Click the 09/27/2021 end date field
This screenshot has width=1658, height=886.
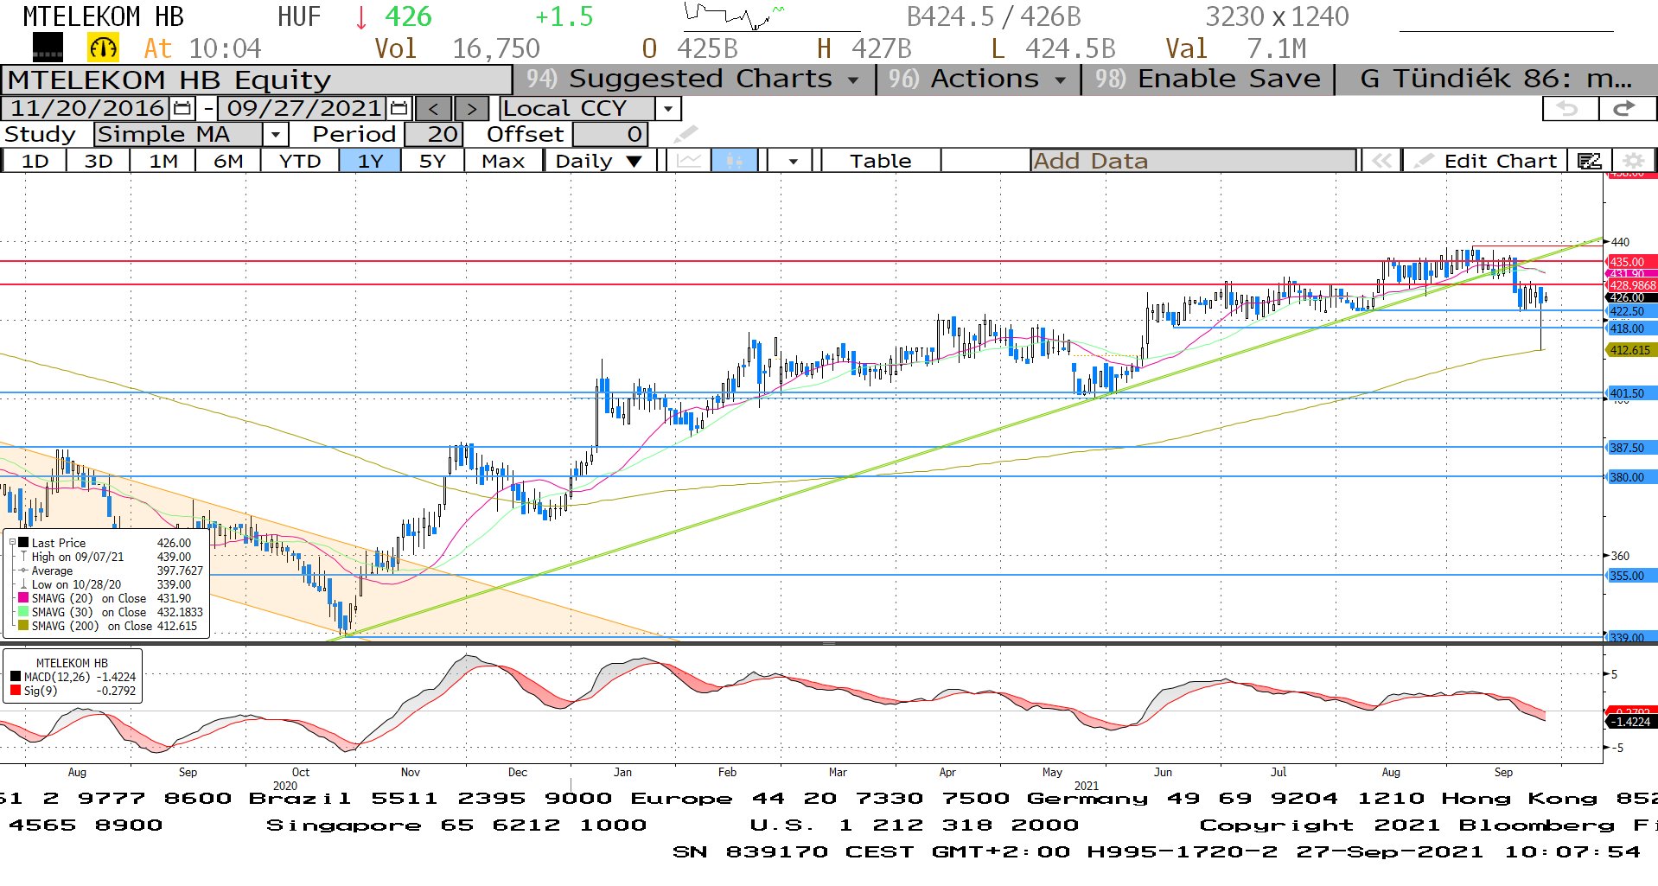pos(304,109)
